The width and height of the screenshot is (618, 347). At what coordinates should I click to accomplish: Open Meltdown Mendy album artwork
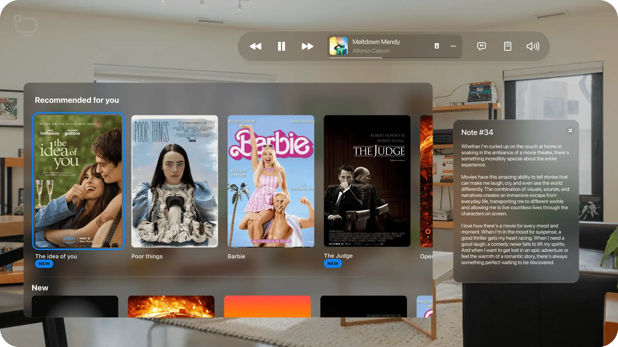point(338,46)
